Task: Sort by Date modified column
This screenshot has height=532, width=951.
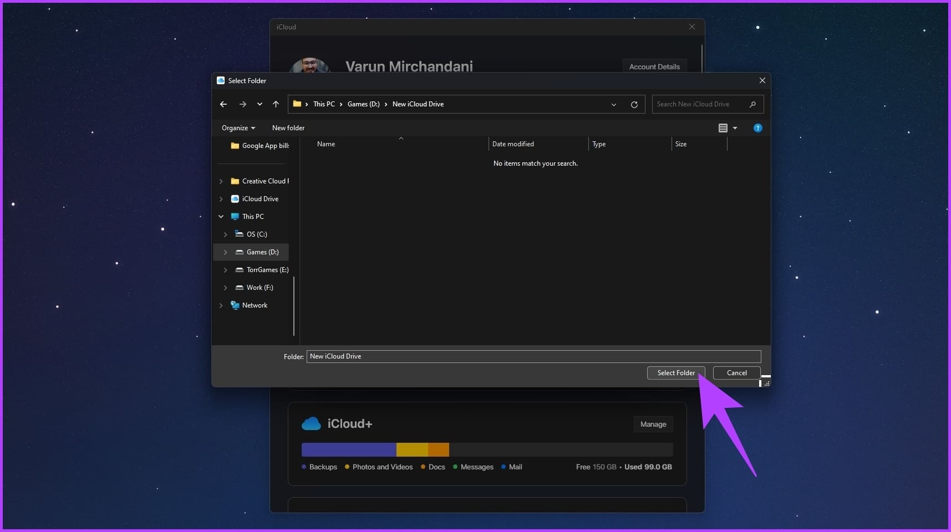Action: (x=513, y=144)
